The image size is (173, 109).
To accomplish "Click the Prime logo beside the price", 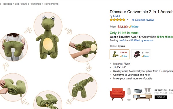I will pyautogui.click(x=133, y=27).
